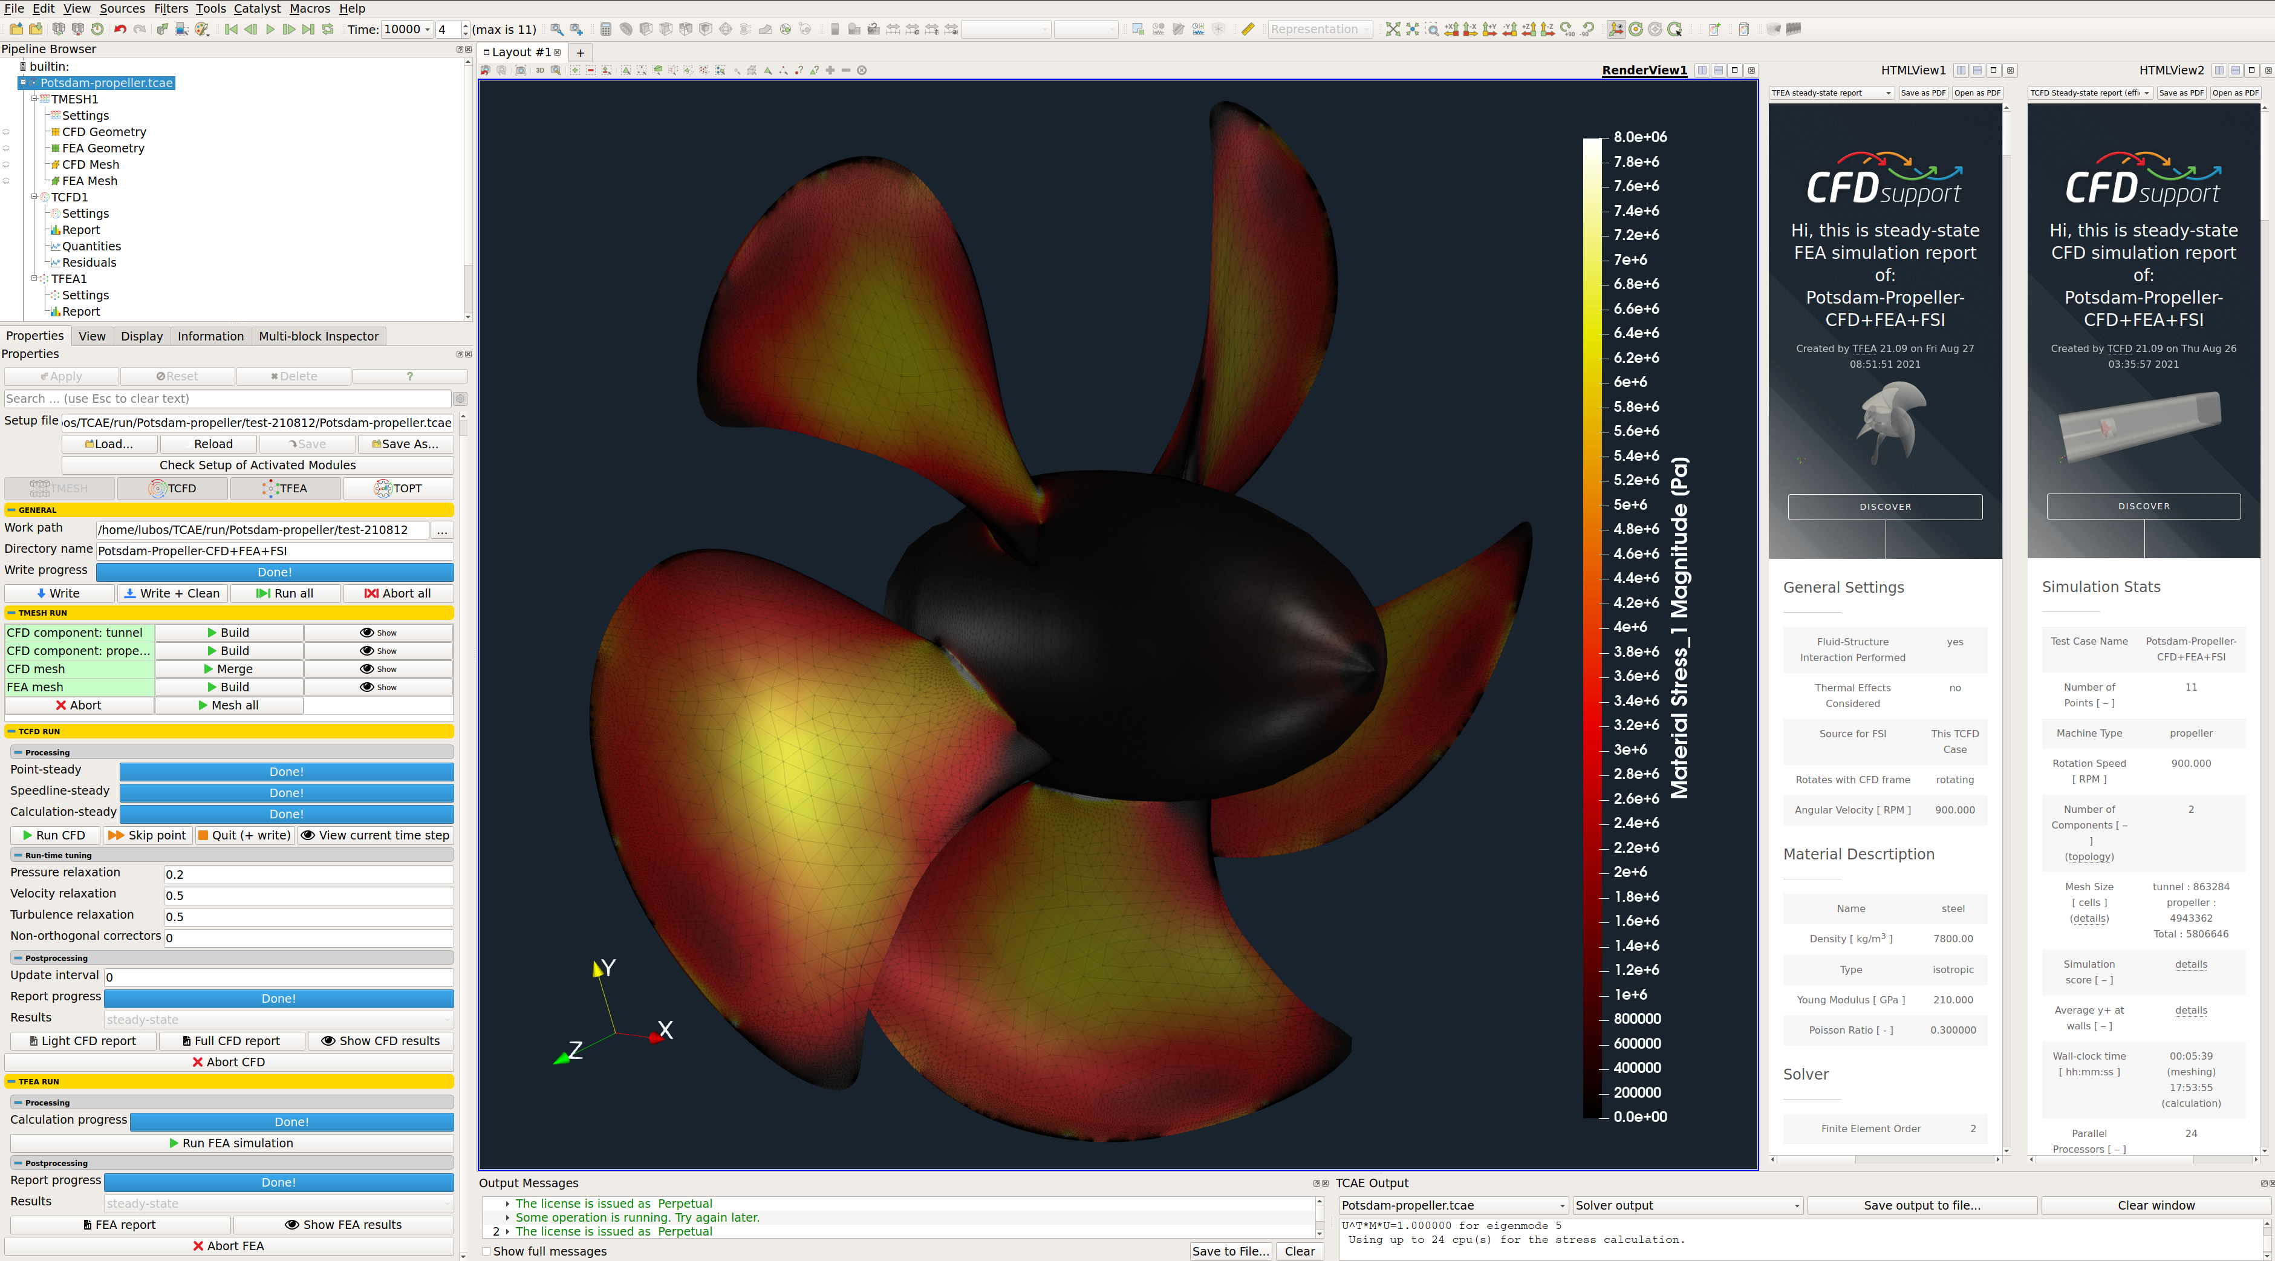Image resolution: width=2275 pixels, height=1261 pixels.
Task: Show the FEA mesh
Action: (378, 687)
